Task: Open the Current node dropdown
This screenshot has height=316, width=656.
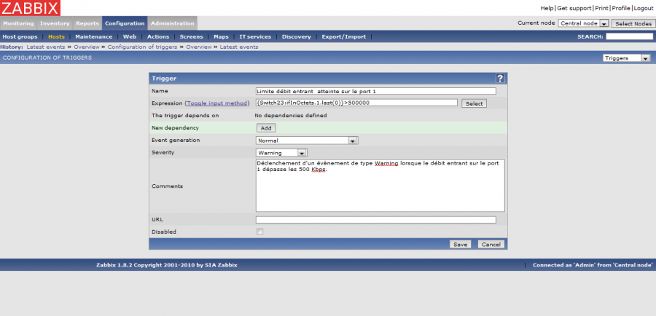Action: [x=584, y=23]
